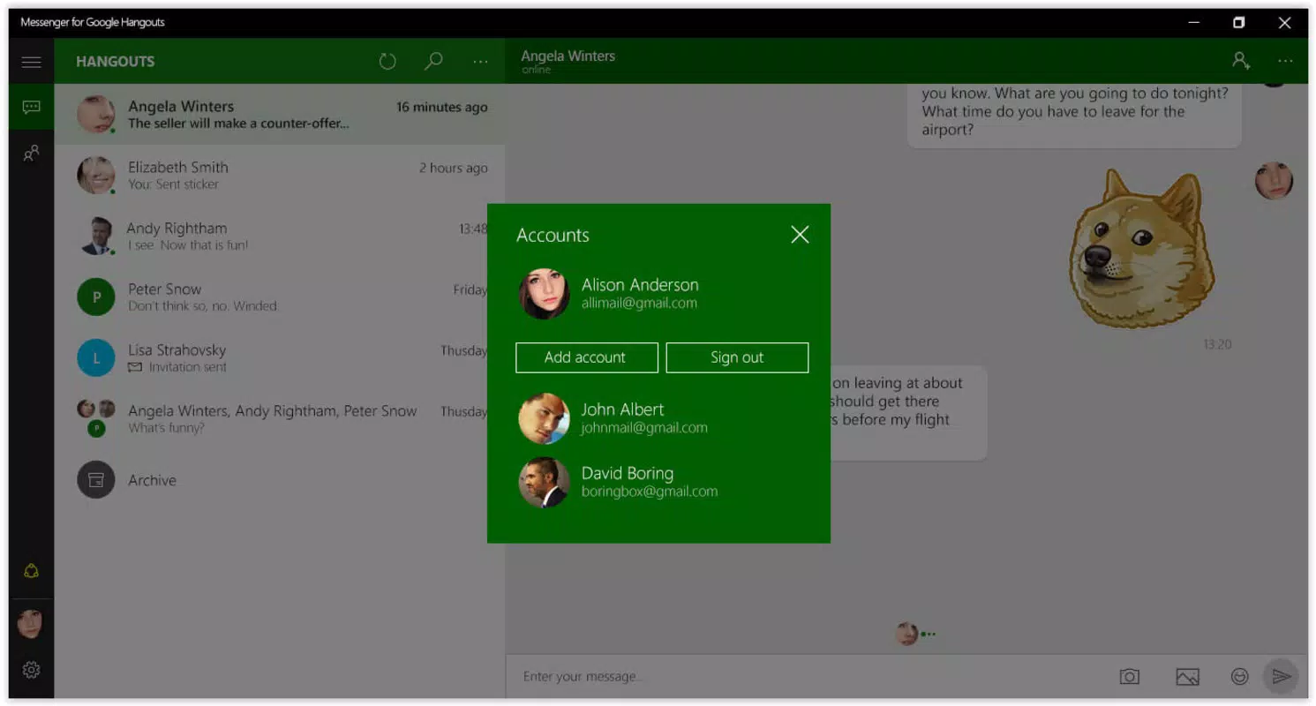Open sidebar account avatar
This screenshot has height=706, width=1316.
tap(30, 623)
